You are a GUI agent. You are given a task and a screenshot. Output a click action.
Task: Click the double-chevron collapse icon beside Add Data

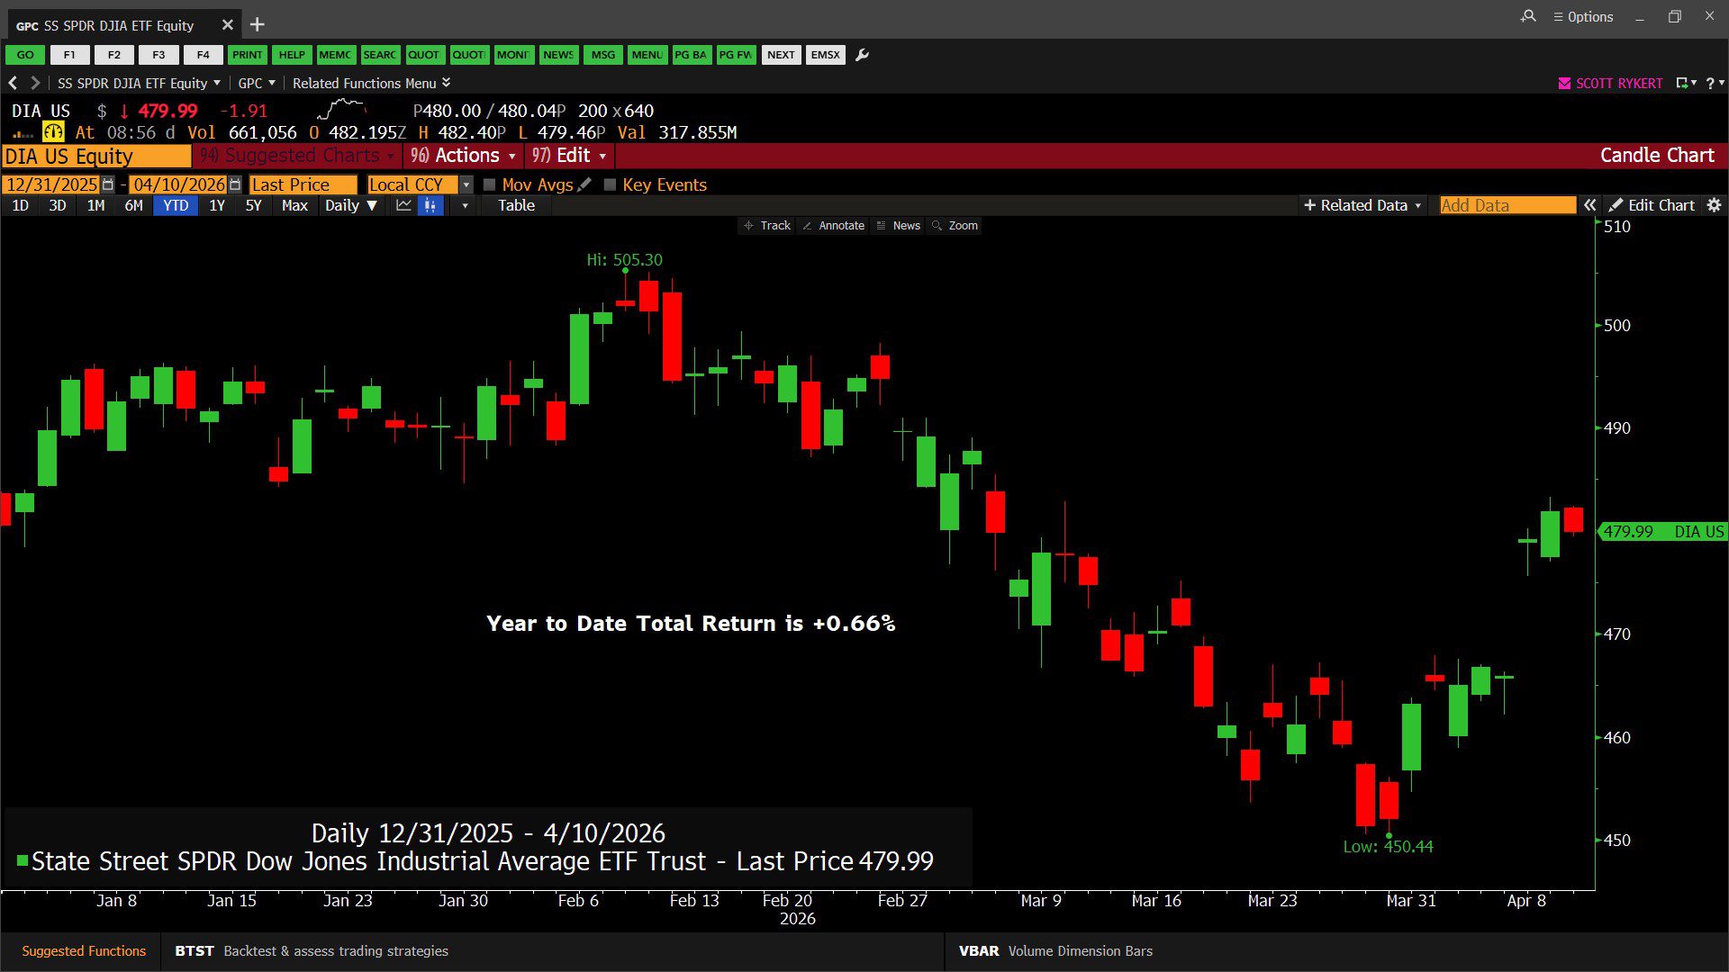pos(1590,205)
